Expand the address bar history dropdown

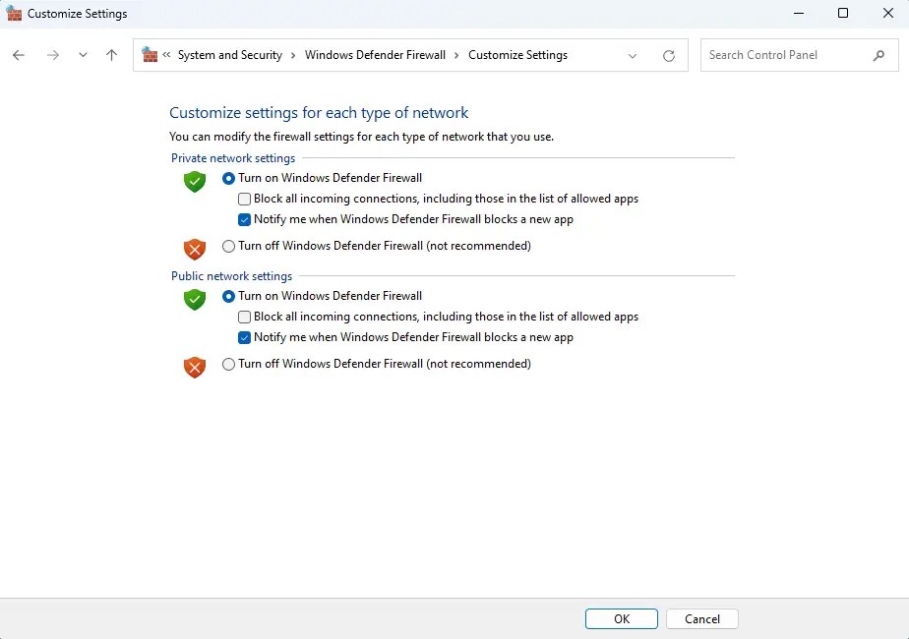(x=633, y=56)
